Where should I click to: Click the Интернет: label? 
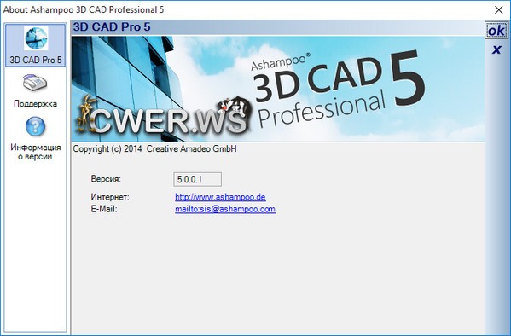point(110,197)
